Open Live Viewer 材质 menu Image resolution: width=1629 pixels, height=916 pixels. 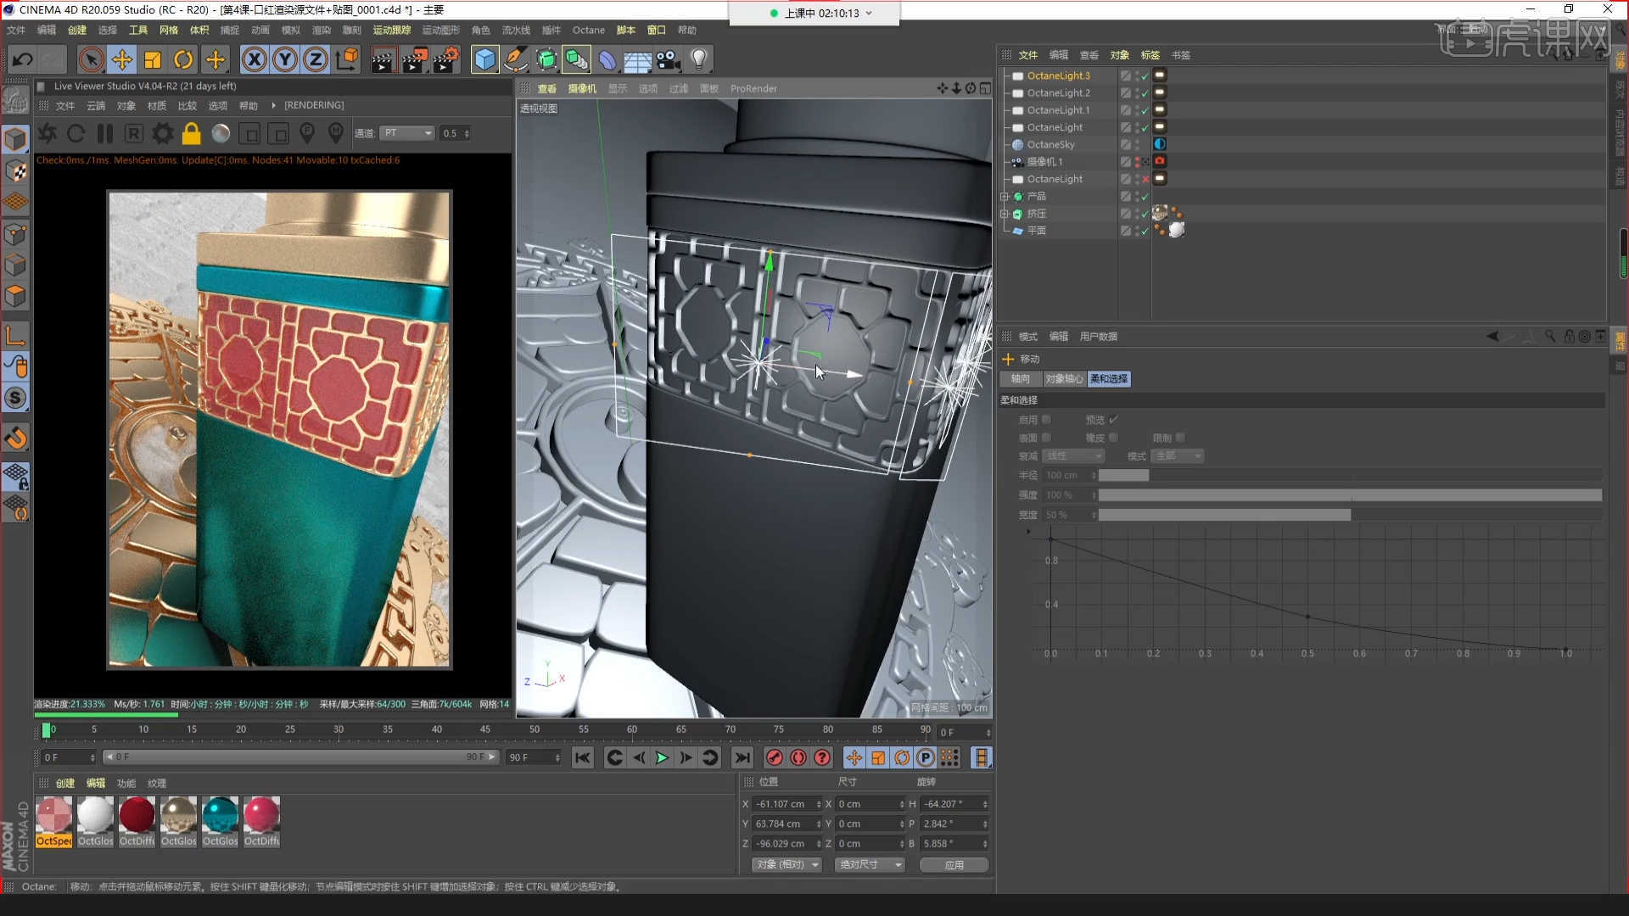(157, 106)
